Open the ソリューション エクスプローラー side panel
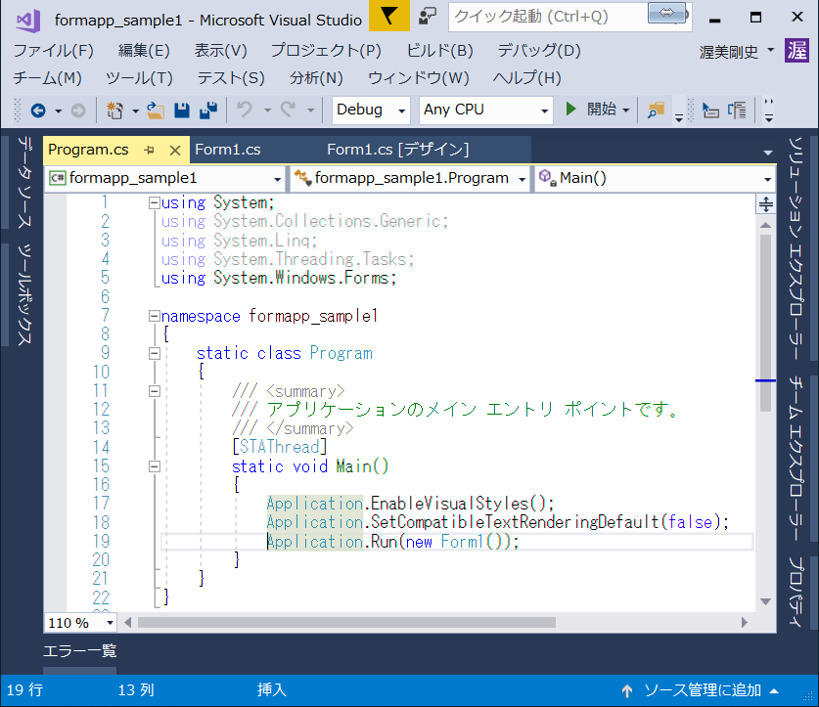Viewport: 819px width, 707px height. tap(796, 248)
